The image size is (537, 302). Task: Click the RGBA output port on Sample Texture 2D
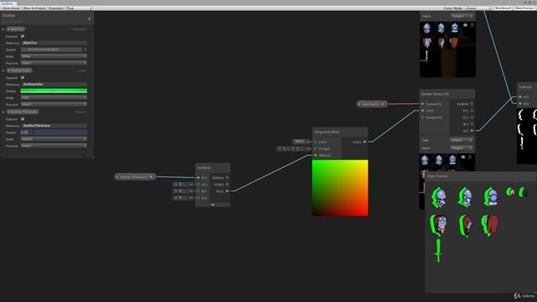tap(472, 104)
